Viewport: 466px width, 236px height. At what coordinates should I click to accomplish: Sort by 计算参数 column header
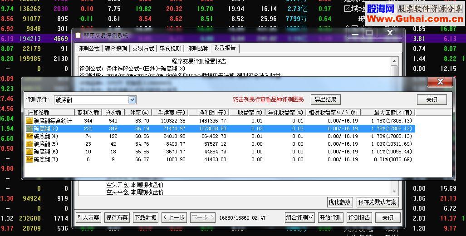click(49, 113)
